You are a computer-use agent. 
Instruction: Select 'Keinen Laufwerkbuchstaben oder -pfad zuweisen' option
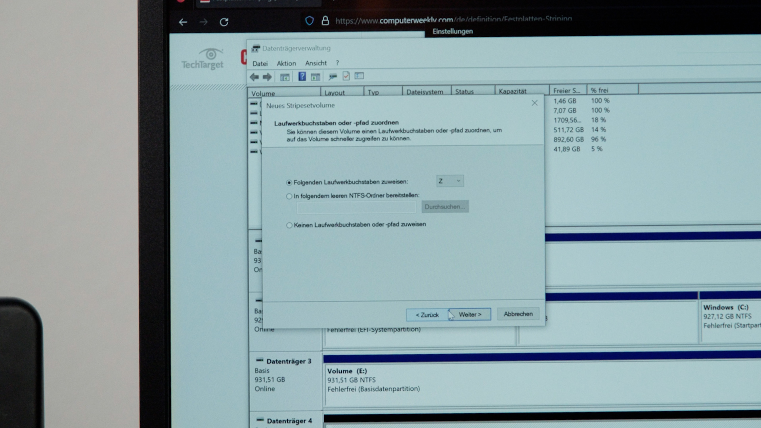tap(289, 225)
